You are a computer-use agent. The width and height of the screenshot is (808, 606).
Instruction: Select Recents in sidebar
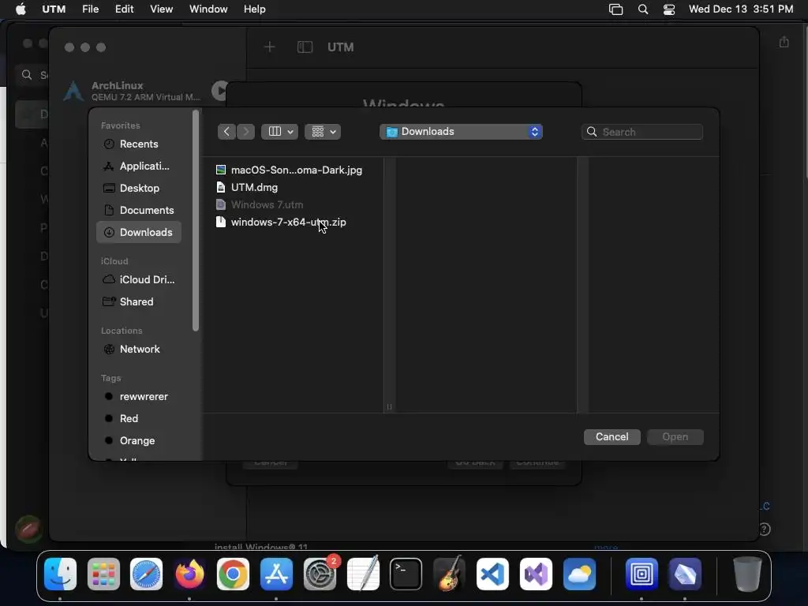(139, 144)
